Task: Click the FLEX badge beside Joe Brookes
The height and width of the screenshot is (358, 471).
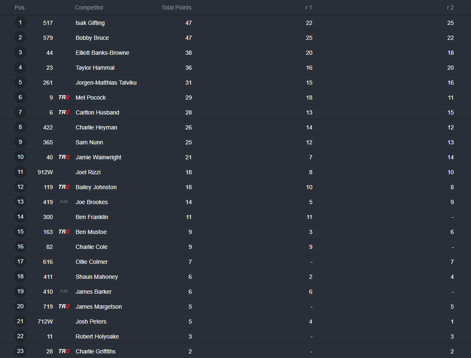Action: [64, 202]
